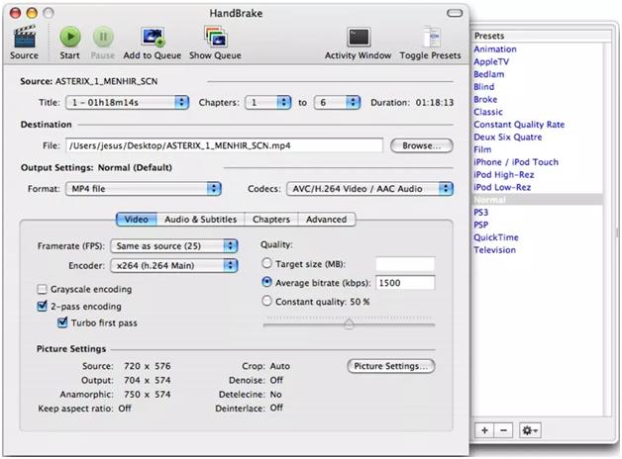Screen dimensions: 622x459
Task: Click the Average bitrate field showing 1500
Action: click(405, 283)
